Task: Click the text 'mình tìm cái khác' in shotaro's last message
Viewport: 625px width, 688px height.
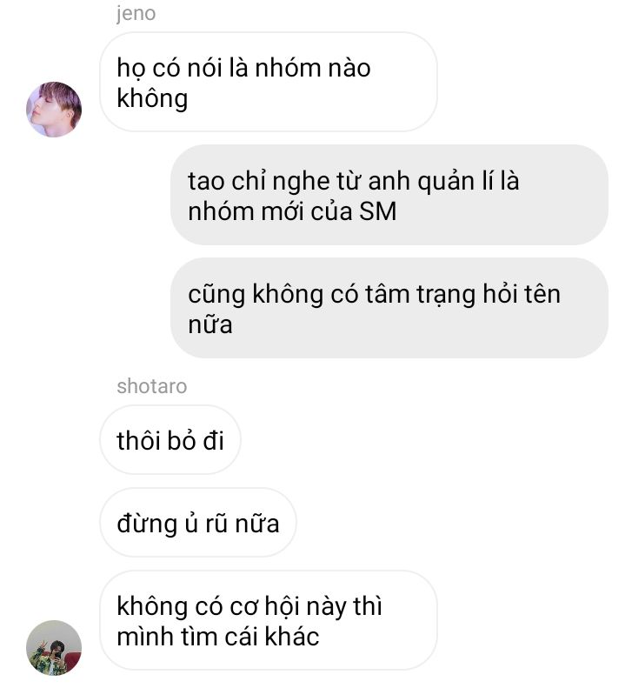Action: (x=218, y=637)
